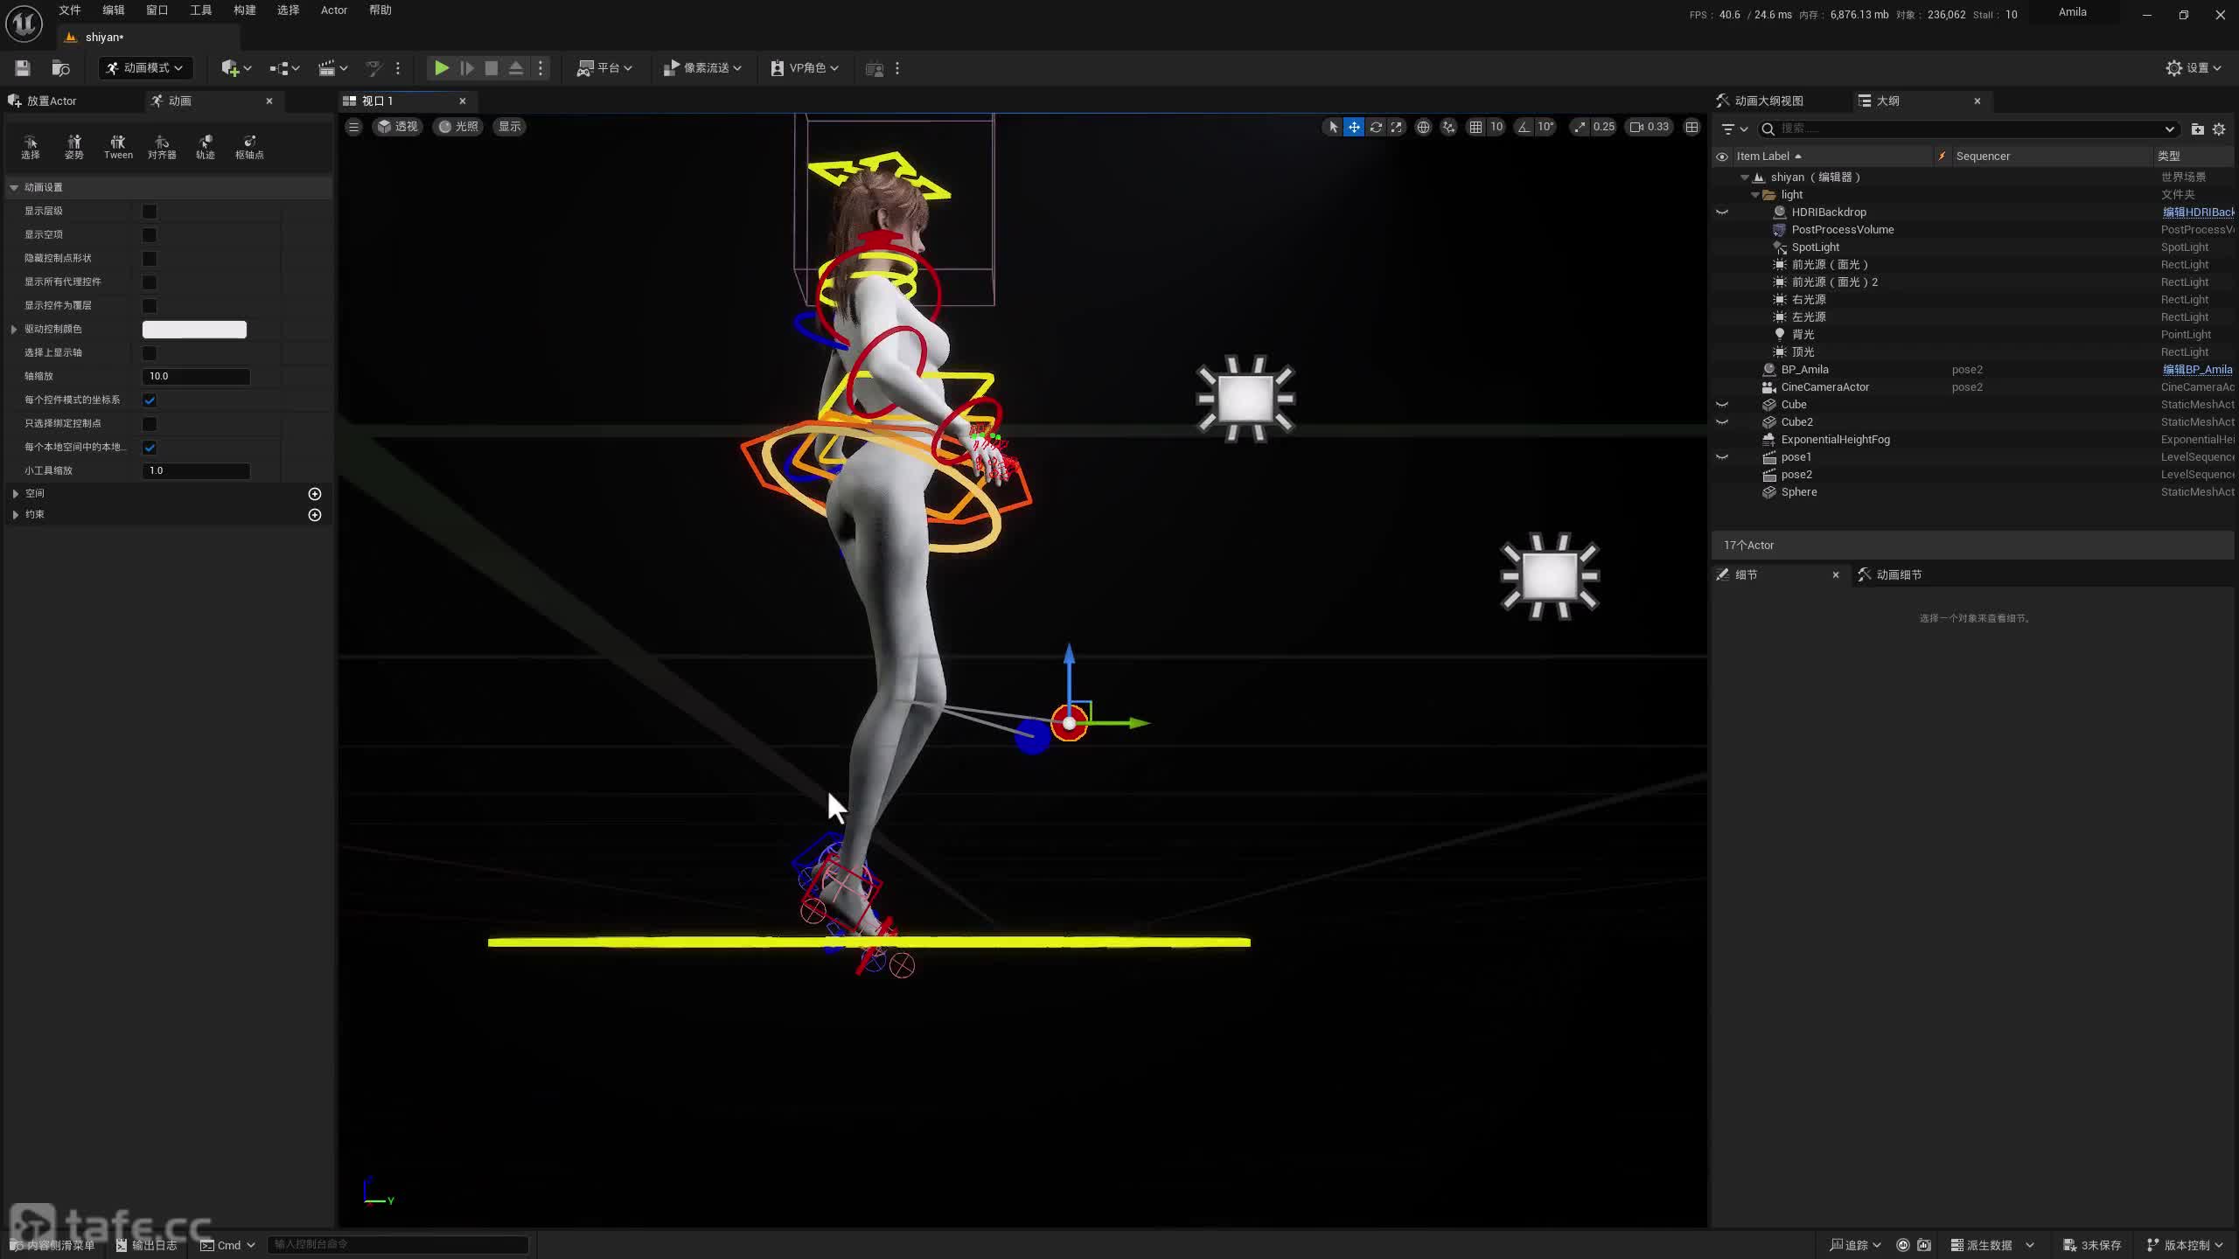Open the 设置 settings dropdown
This screenshot has height=1259, width=2239.
2194,68
